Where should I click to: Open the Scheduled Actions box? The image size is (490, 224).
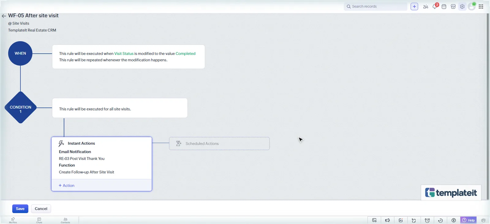pyautogui.click(x=219, y=143)
